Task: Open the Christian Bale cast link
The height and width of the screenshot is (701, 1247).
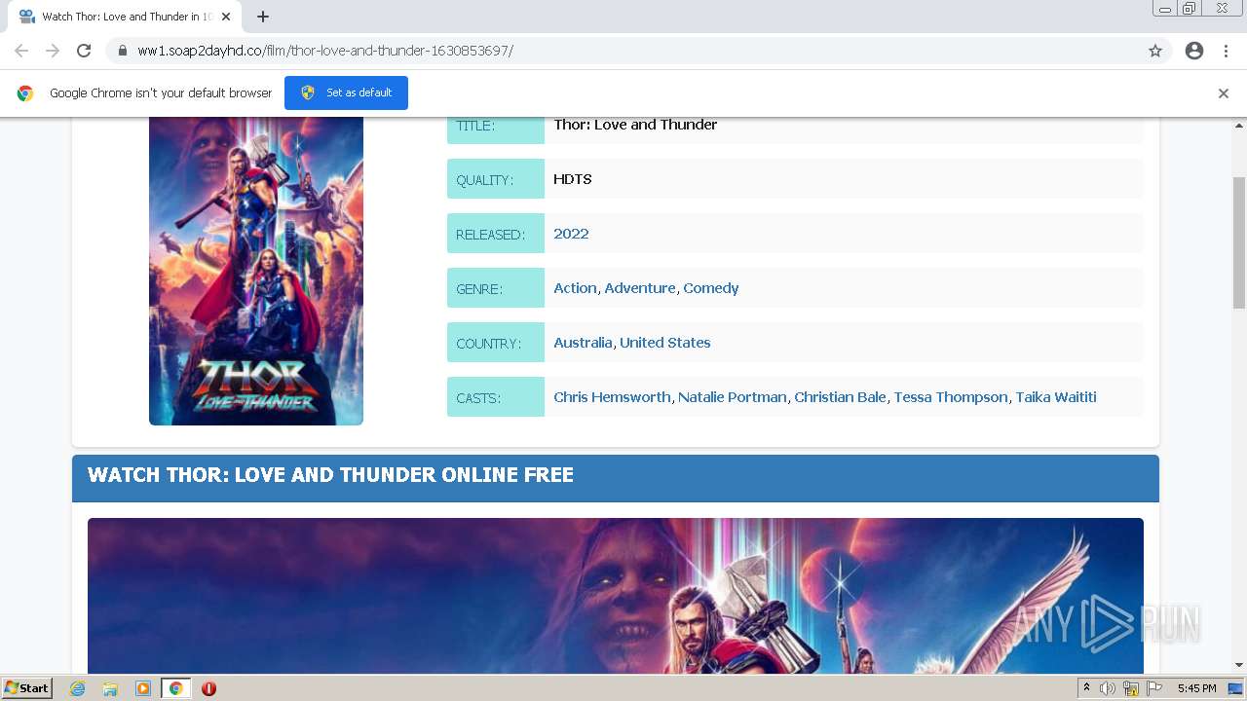Action: [x=840, y=397]
